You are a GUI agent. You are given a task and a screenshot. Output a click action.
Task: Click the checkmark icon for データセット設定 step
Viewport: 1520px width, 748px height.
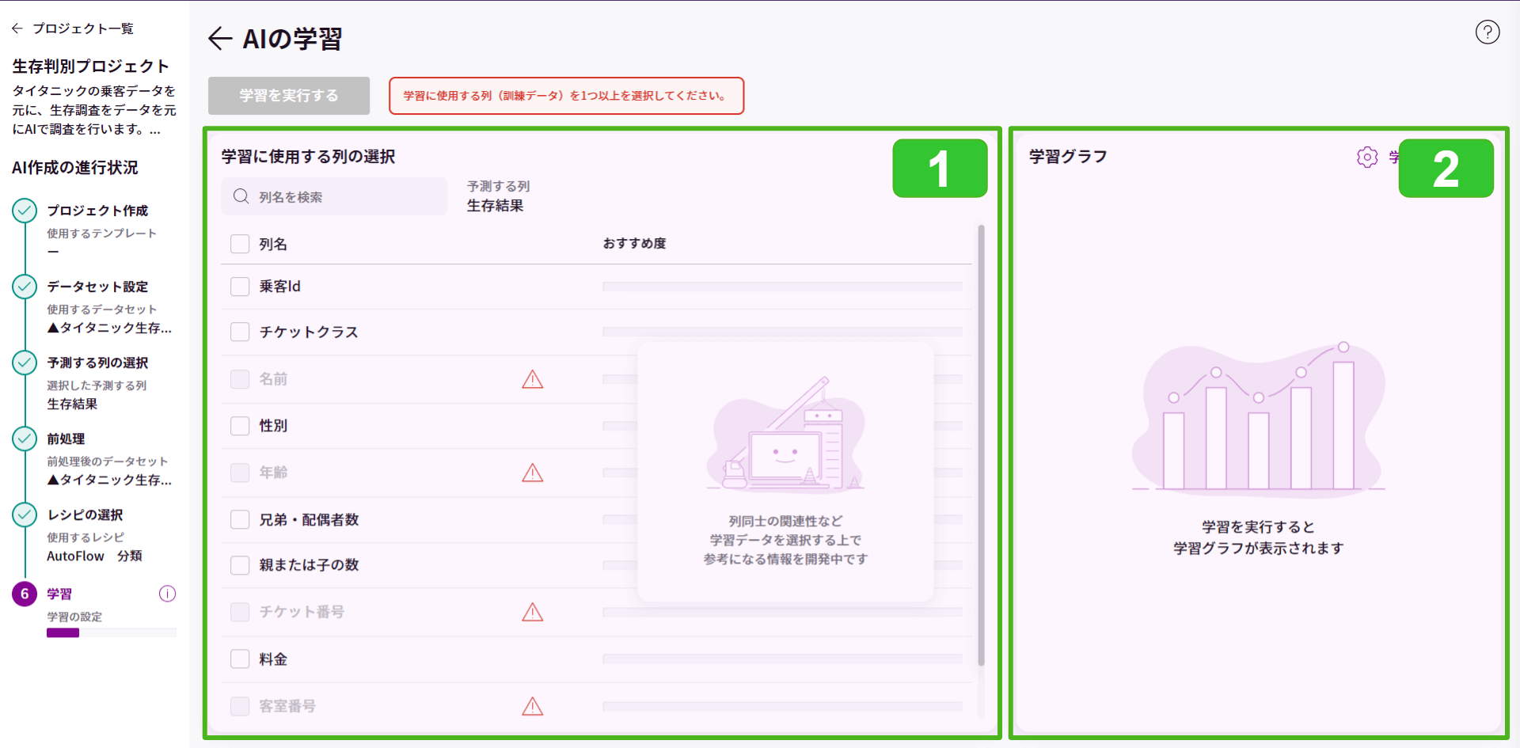(25, 287)
